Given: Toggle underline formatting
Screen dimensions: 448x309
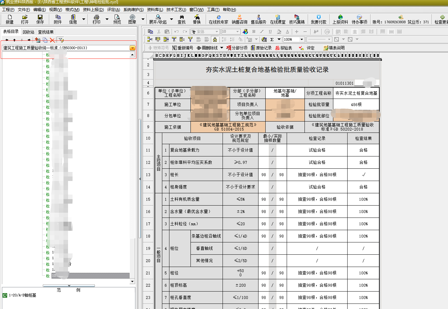Looking at the screenshot, I should pos(270,31).
